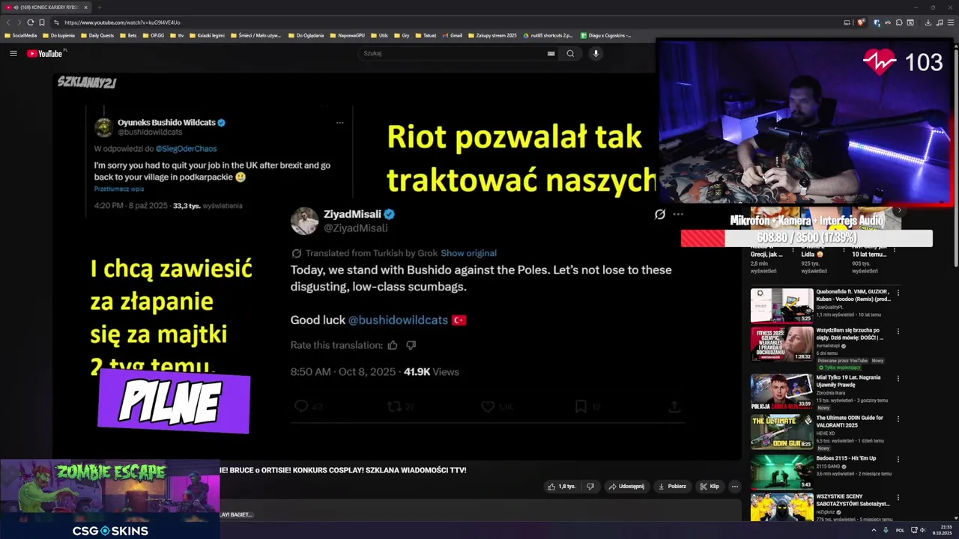Image resolution: width=959 pixels, height=539 pixels.
Task: Open browser downloads icon
Action: (x=928, y=22)
